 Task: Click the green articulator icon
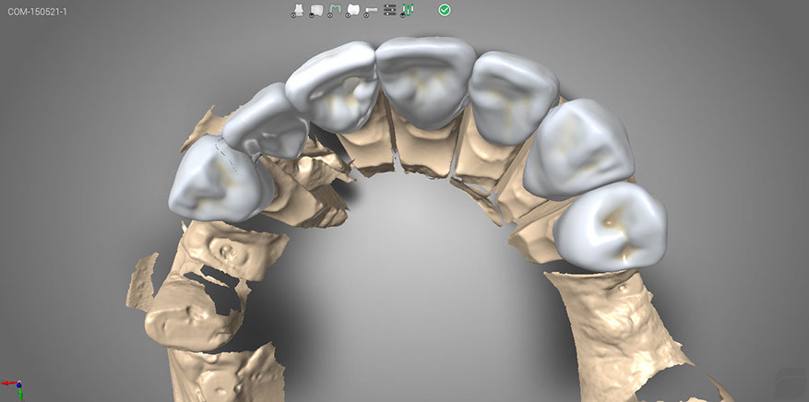407,9
